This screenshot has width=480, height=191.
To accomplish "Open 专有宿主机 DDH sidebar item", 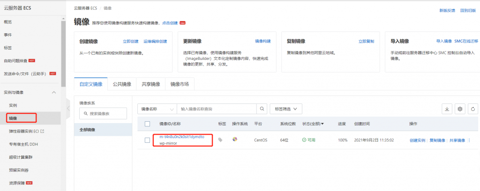I will pyautogui.click(x=23, y=144).
